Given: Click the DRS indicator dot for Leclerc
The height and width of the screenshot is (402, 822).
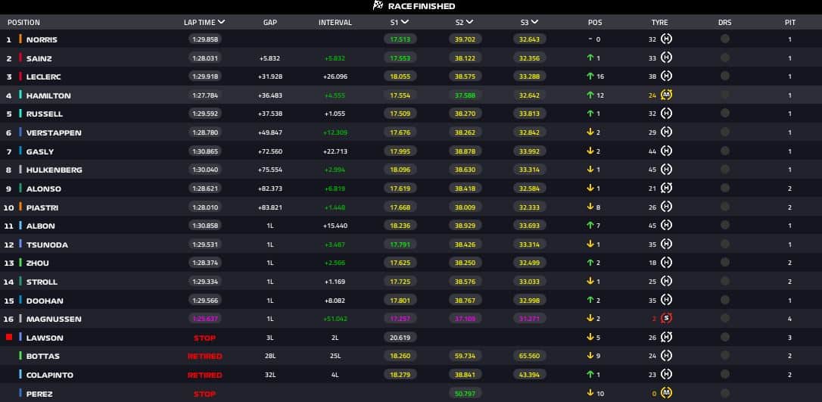Looking at the screenshot, I should 725,76.
